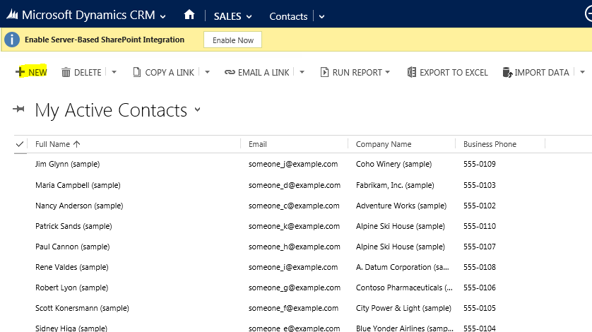
Task: Sort by the Email column header
Action: pos(257,144)
